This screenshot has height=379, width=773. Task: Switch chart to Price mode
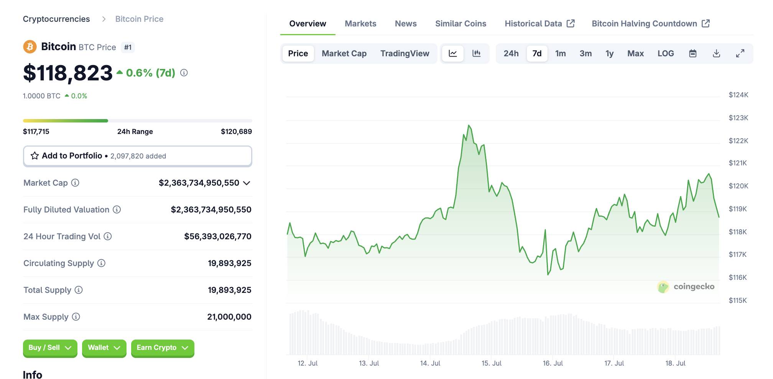298,54
